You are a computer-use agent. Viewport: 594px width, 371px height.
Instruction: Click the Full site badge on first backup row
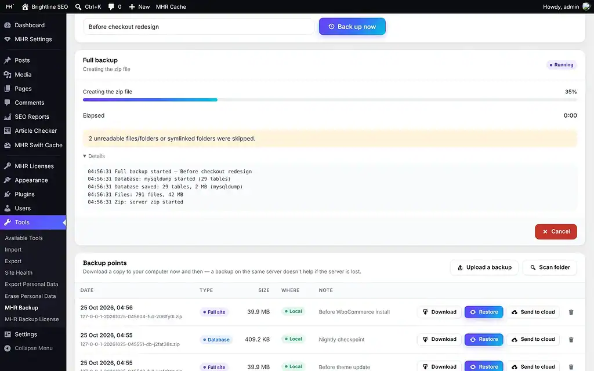(214, 312)
